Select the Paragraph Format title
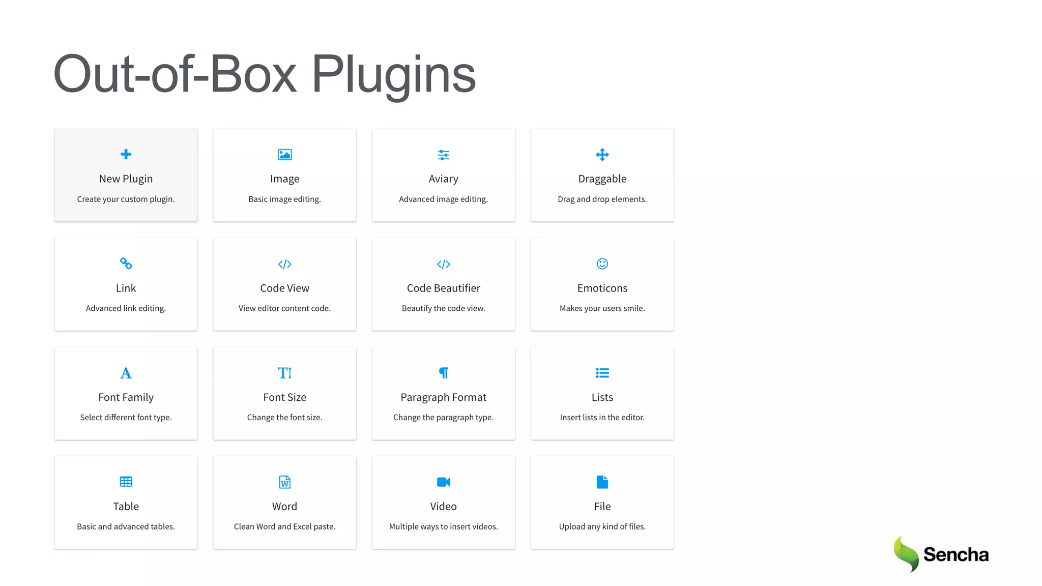Screen dimensions: 1042x586 tap(443, 397)
